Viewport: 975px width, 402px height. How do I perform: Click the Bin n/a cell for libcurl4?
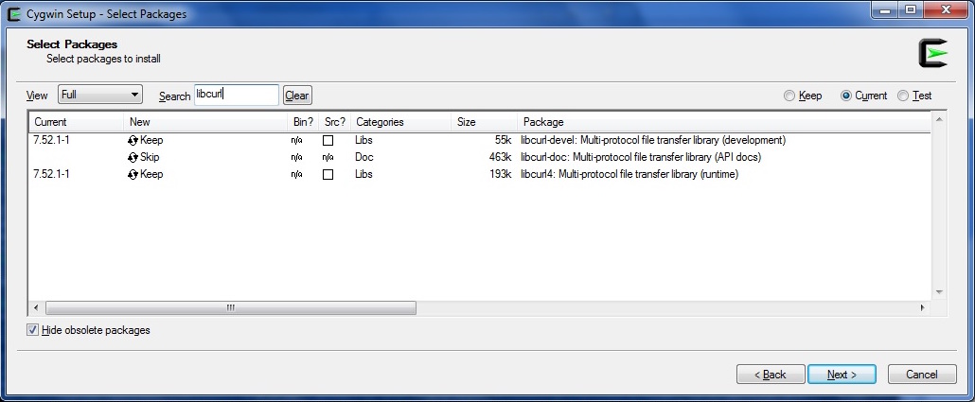pyautogui.click(x=296, y=175)
